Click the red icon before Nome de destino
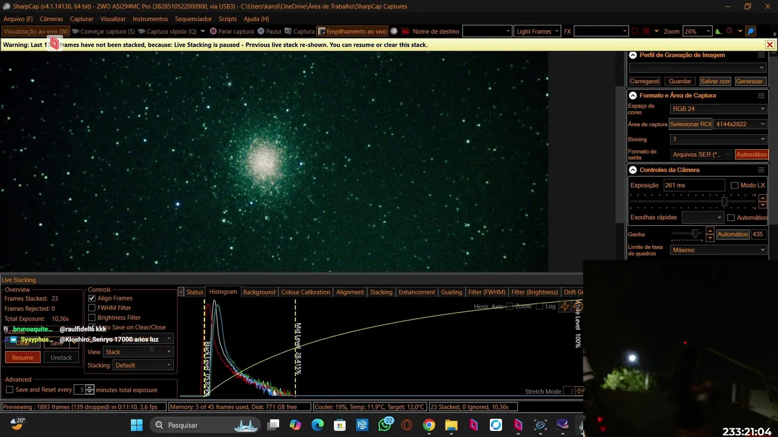 tap(405, 32)
